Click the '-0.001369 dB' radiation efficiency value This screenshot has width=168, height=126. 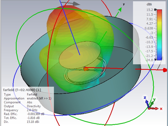coord(36,114)
